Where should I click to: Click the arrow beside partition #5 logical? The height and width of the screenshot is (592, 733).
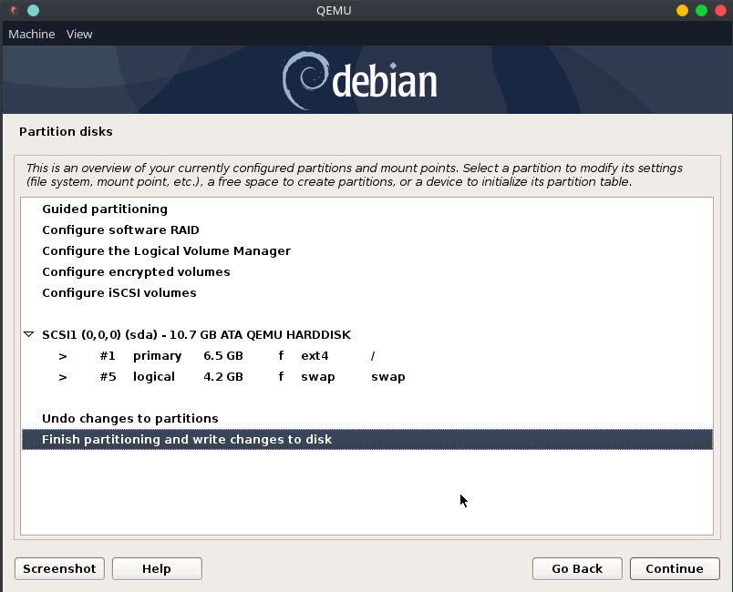click(63, 377)
